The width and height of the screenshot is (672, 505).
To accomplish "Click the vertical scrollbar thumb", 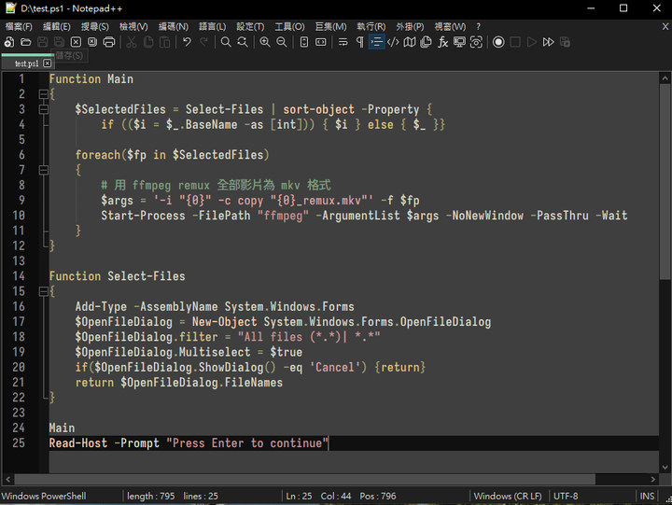I will point(665,182).
